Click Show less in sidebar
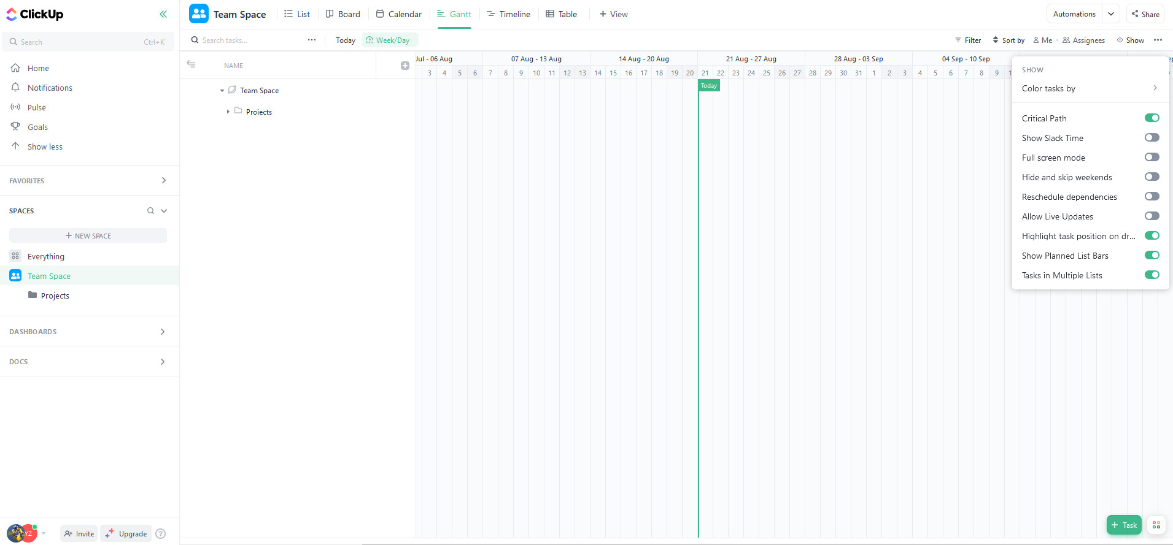 coord(45,147)
